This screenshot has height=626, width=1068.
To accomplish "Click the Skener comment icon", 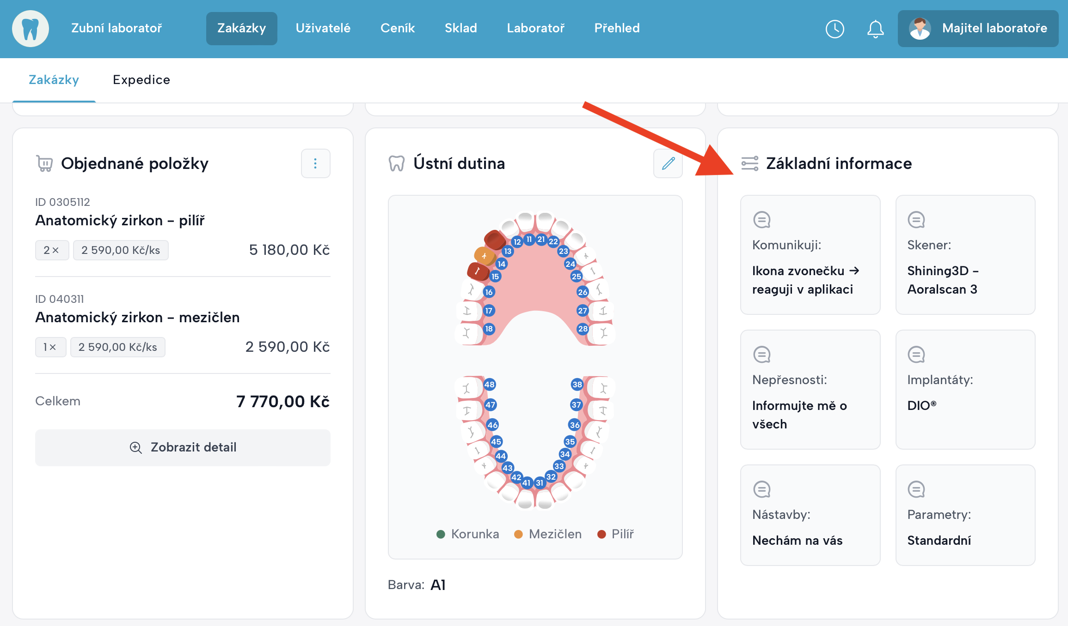I will coord(916,220).
